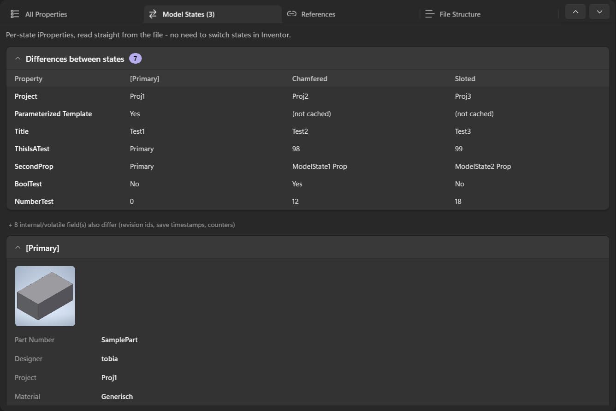The height and width of the screenshot is (411, 616).
Task: Click the value 0 in NumberTest row
Action: 132,202
